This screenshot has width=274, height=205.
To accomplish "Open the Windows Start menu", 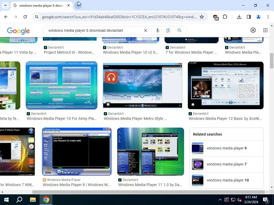I will [6, 200].
